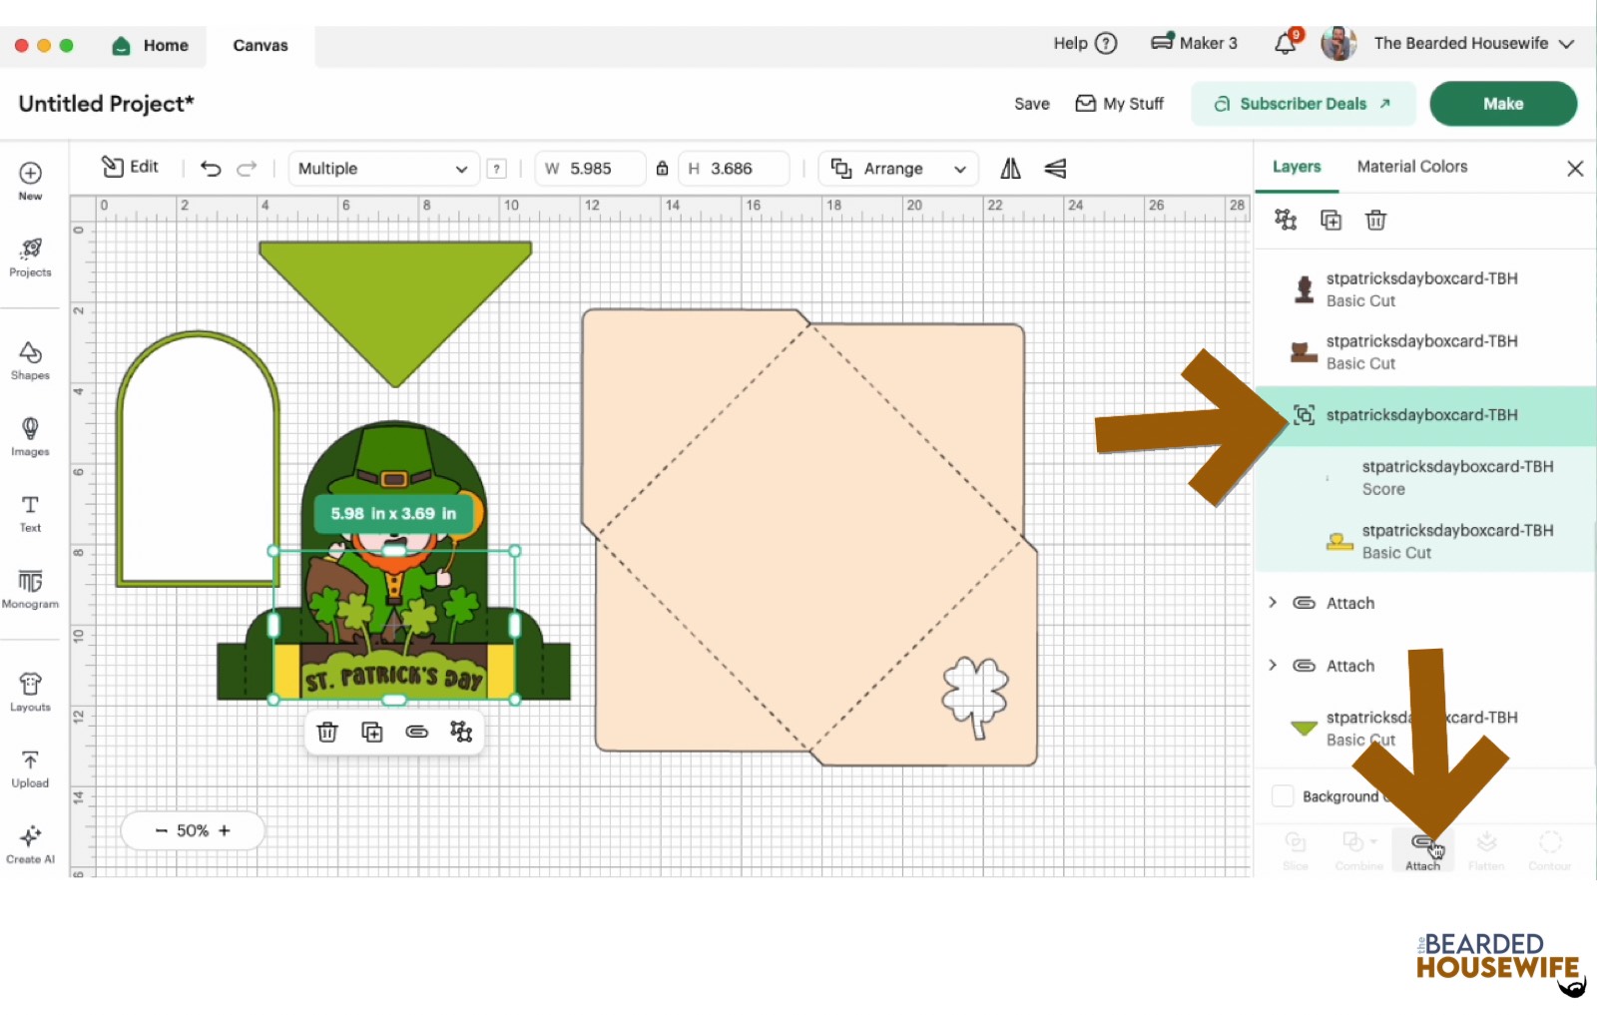This screenshot has width=1597, height=1015.
Task: Open the Arrange dropdown
Action: [x=898, y=169]
